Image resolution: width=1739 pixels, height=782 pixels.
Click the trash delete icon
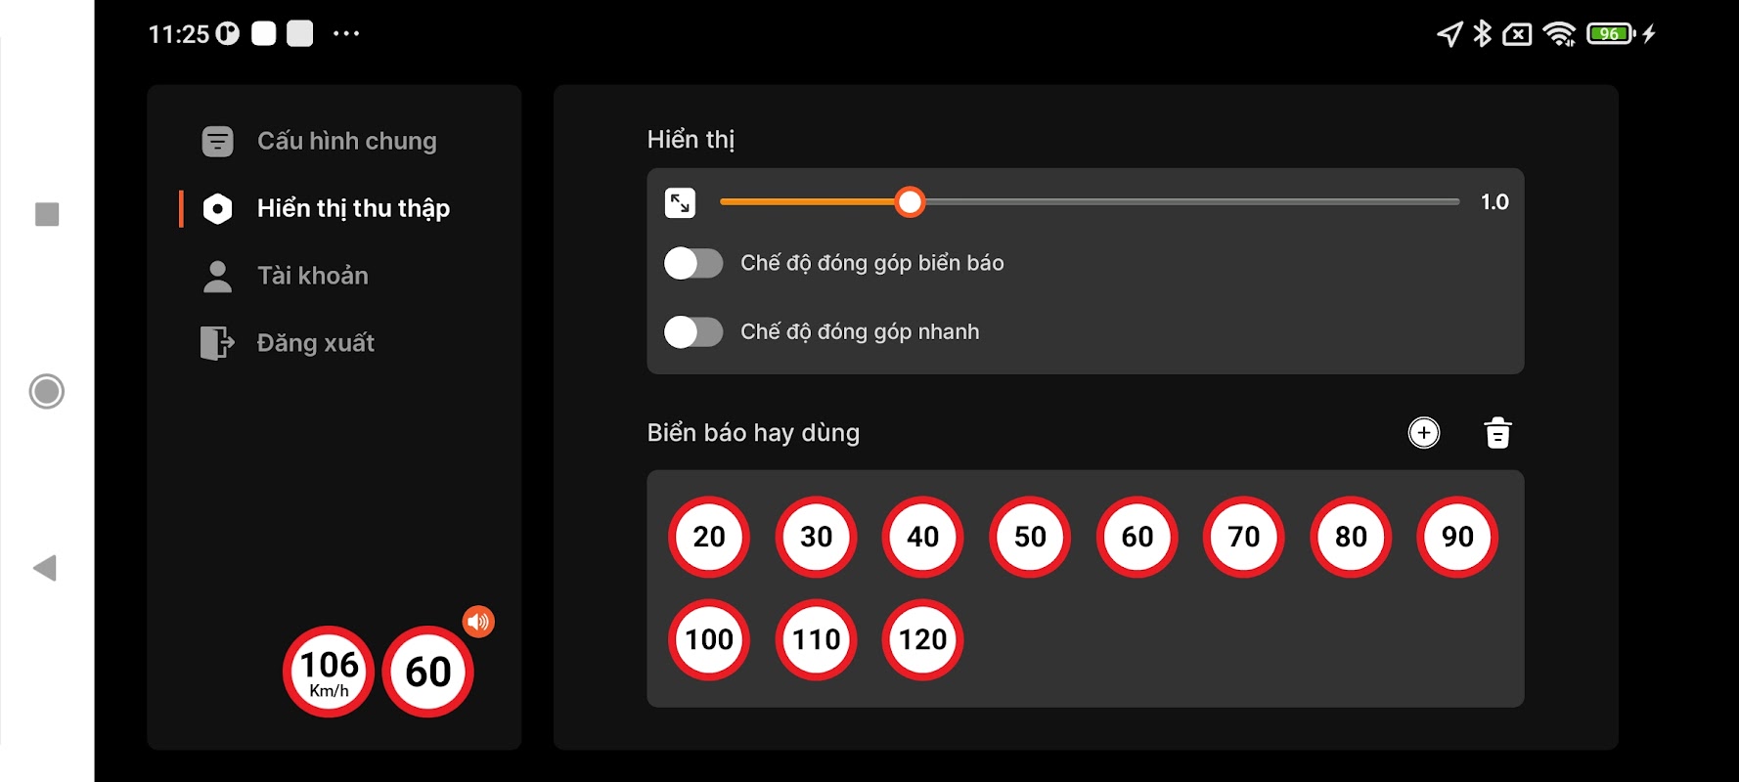1497,433
